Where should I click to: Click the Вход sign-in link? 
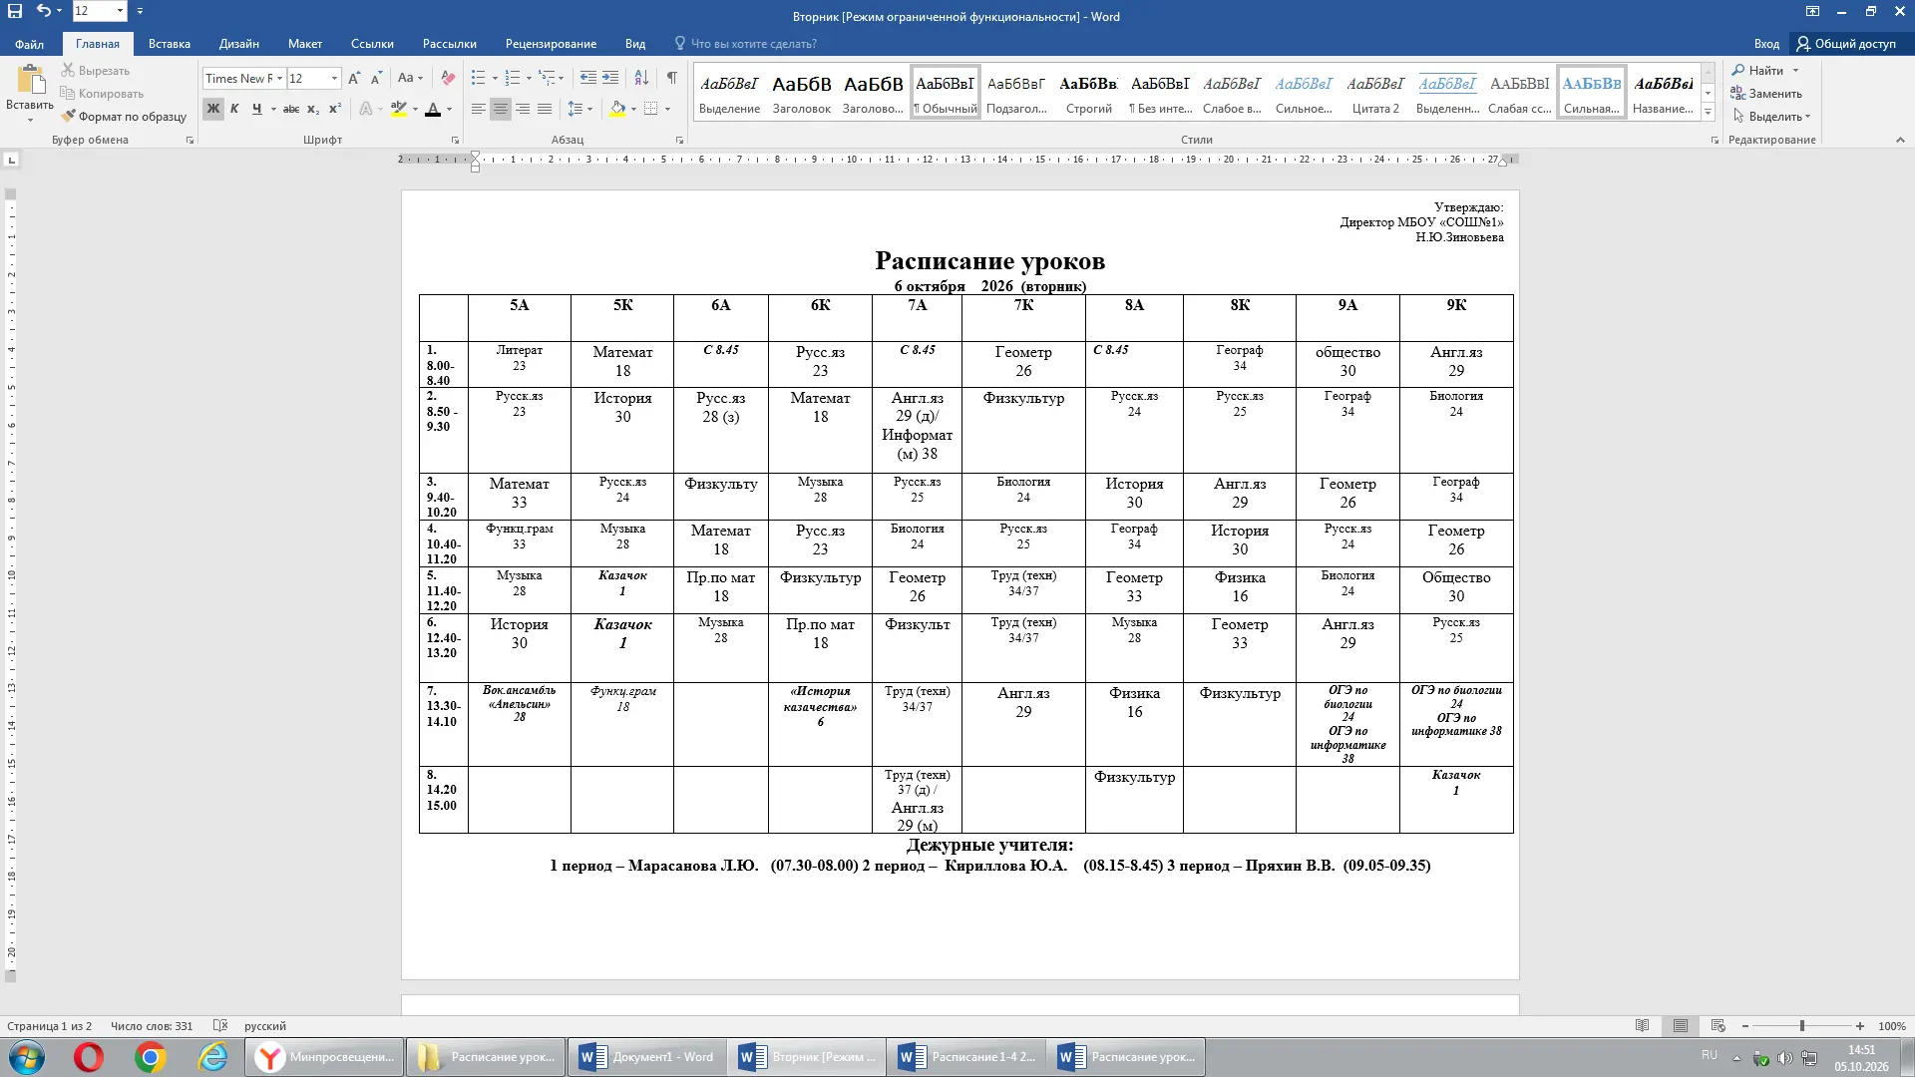(1766, 44)
